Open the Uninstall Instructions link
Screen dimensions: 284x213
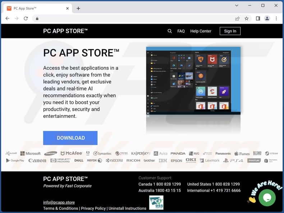click(127, 208)
